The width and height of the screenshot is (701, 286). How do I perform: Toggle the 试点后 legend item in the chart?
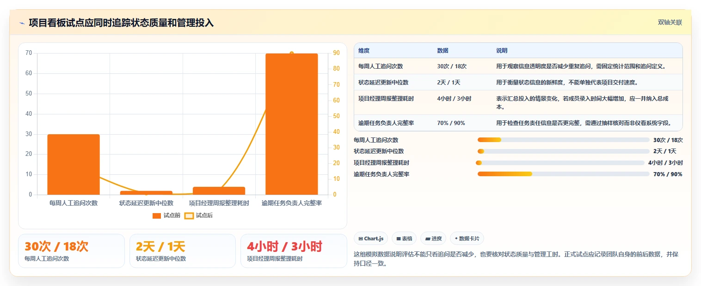199,215
